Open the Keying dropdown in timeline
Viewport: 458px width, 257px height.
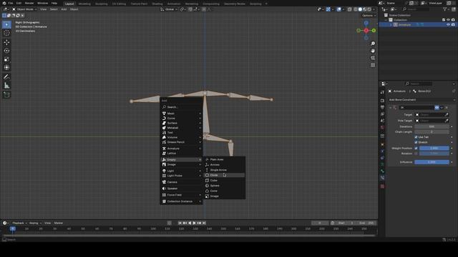pos(35,223)
